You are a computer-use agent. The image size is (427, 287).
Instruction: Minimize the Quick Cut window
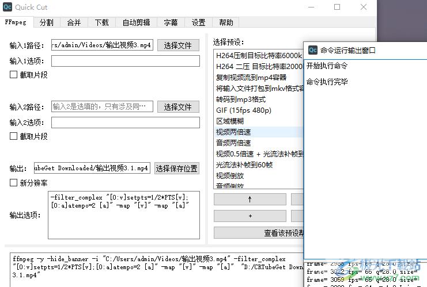[x=311, y=7]
